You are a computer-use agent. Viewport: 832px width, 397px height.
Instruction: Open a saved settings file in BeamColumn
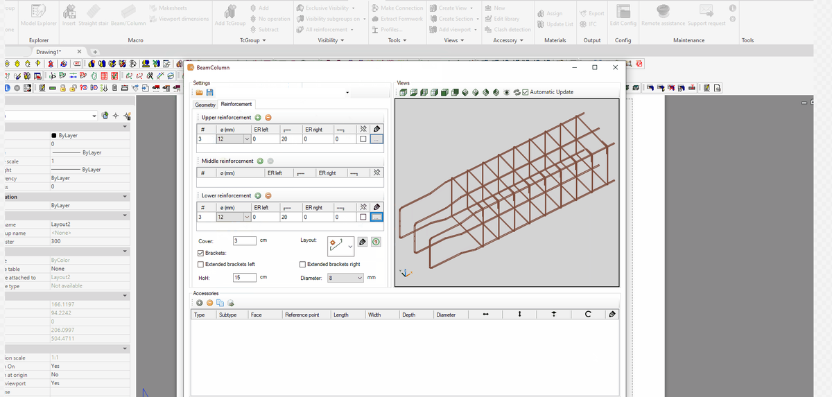[199, 92]
